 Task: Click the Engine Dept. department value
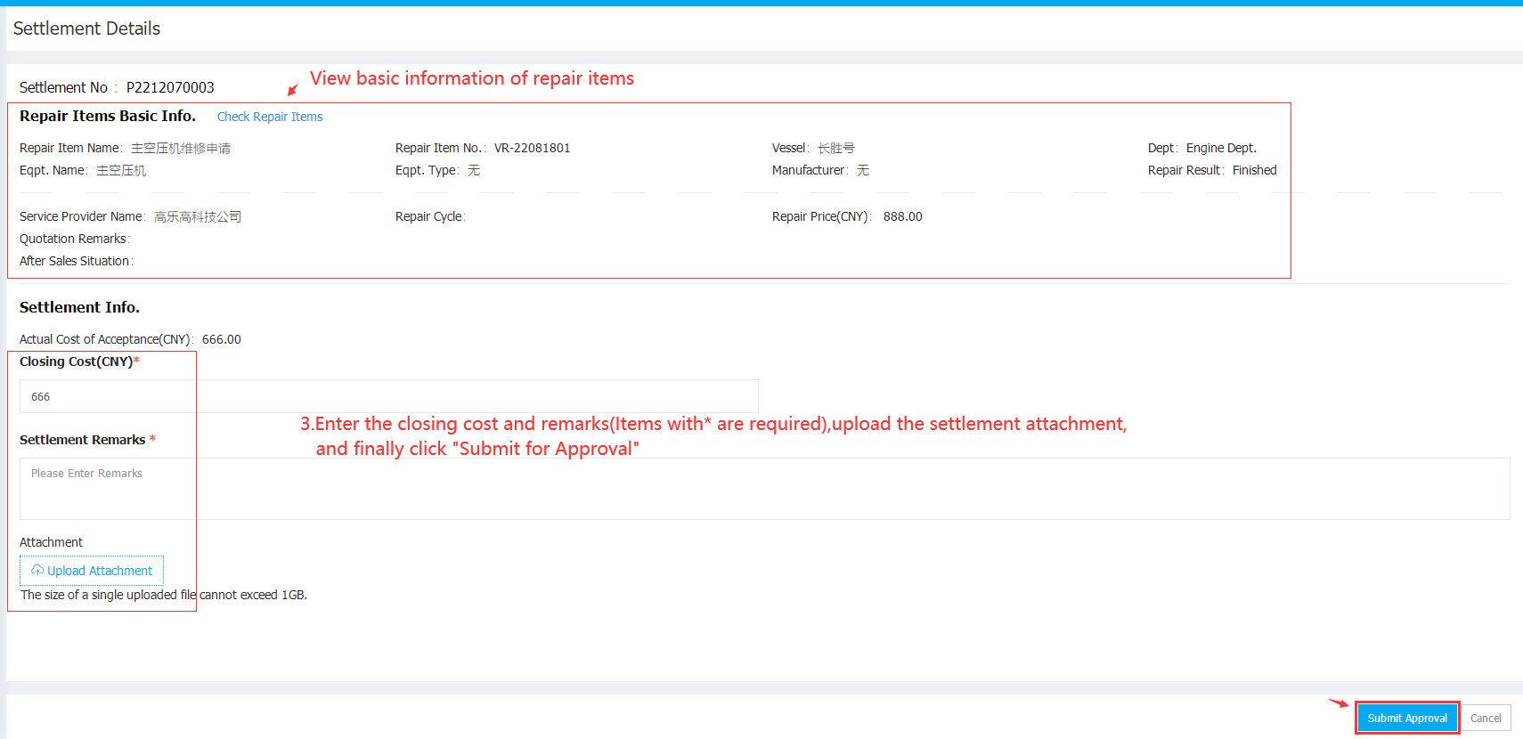pos(1221,148)
